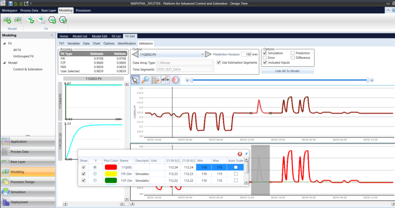395x208 pixels.
Task: Click the green Redo arrow icon
Action: pyautogui.click(x=21, y=3)
